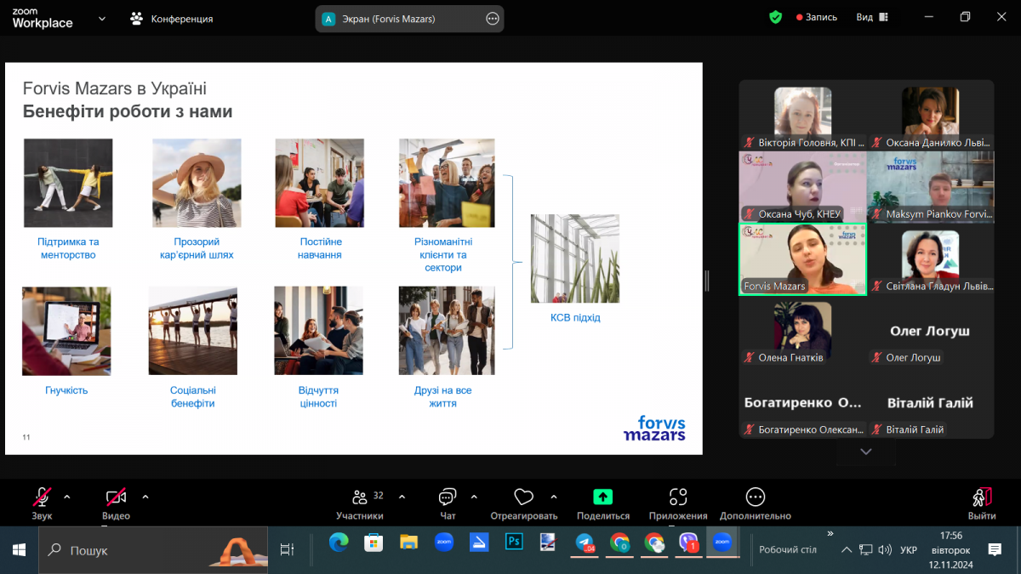Unmute the microphone with Звук button

42,497
